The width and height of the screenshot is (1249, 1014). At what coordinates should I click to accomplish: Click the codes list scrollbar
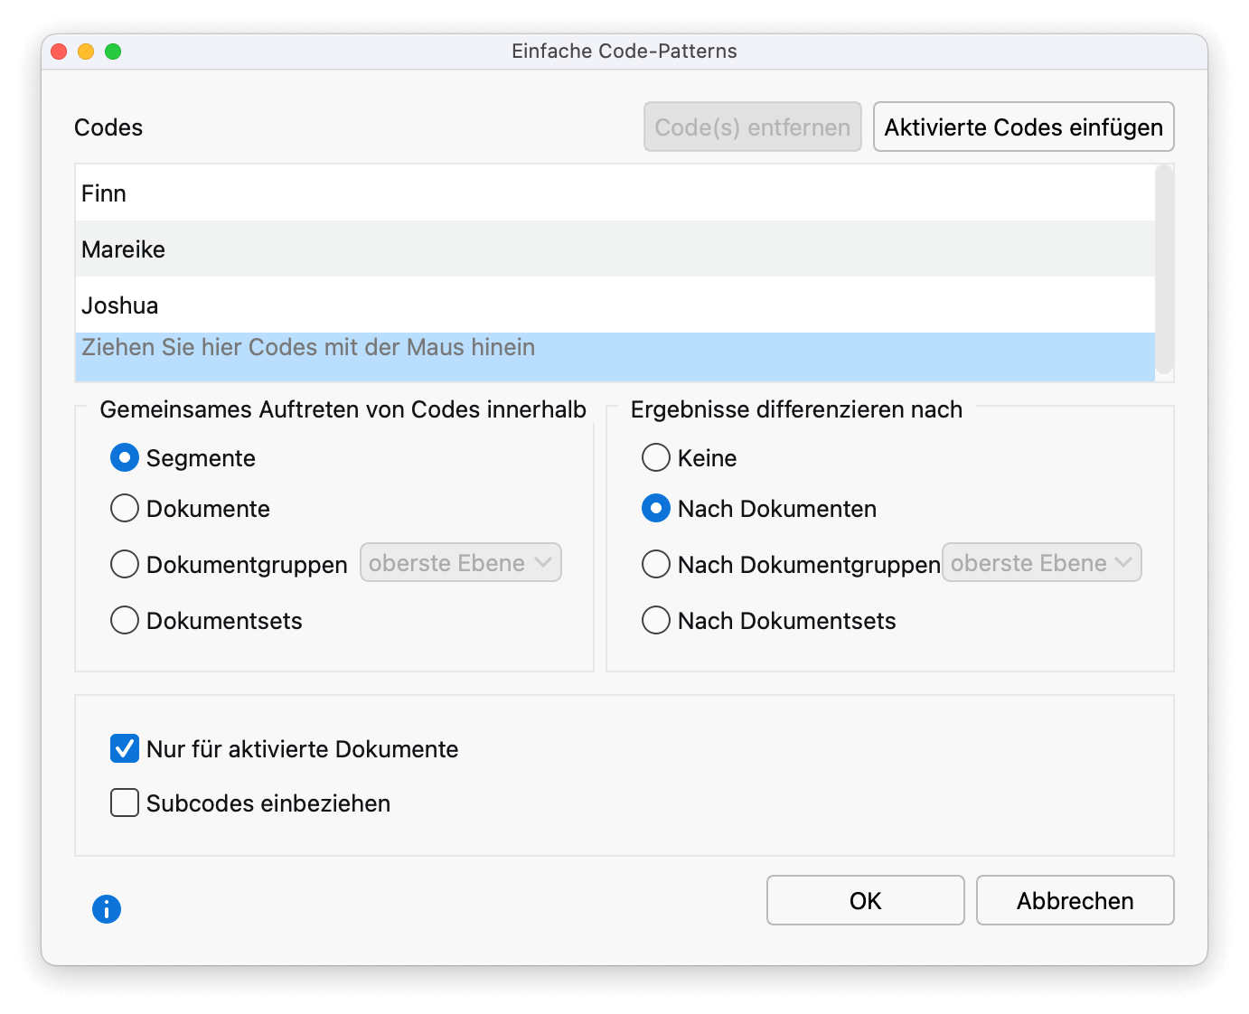pos(1164,269)
